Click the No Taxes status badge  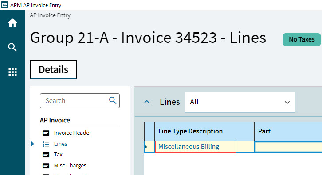(302, 39)
